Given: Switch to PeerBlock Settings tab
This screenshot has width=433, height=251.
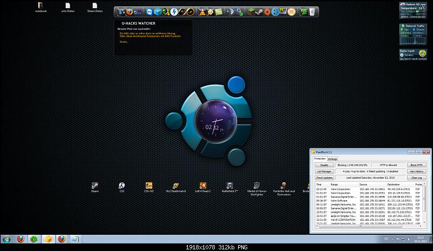Looking at the screenshot, I should click(333, 159).
